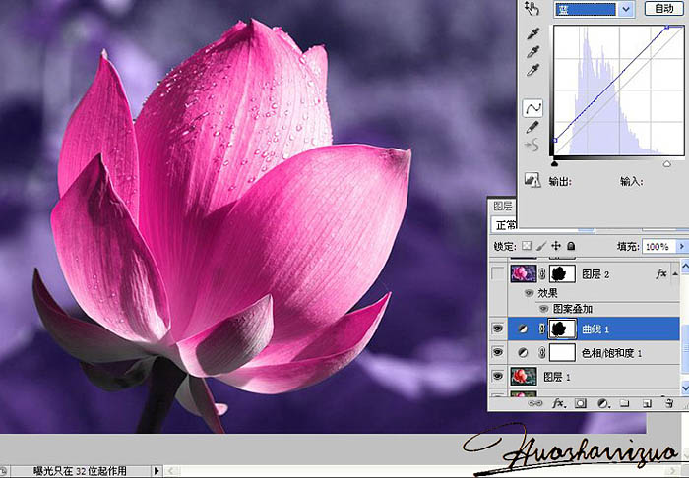689x478 pixels.
Task: Open the curves channel dropdown
Action: tap(626, 9)
